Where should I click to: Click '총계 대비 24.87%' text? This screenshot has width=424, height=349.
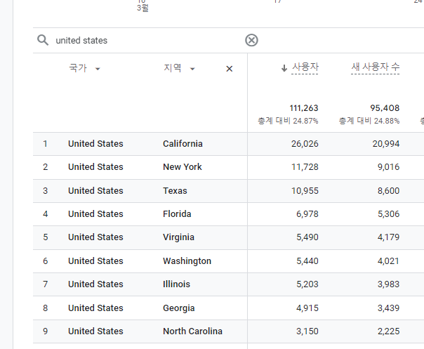[288, 121]
